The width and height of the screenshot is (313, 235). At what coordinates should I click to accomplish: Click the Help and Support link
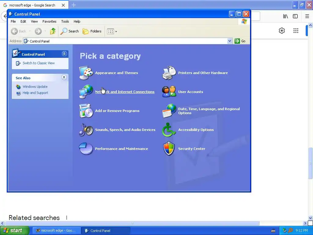point(35,93)
